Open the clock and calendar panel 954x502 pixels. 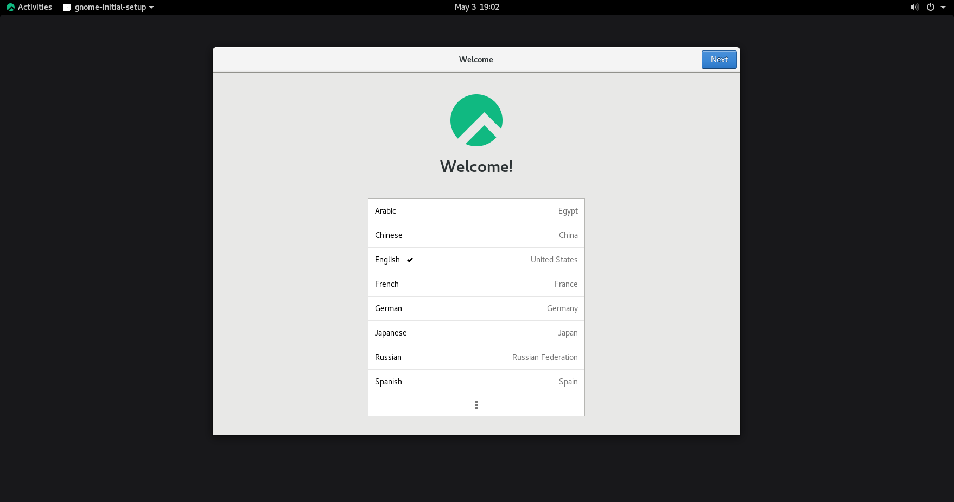pos(477,7)
